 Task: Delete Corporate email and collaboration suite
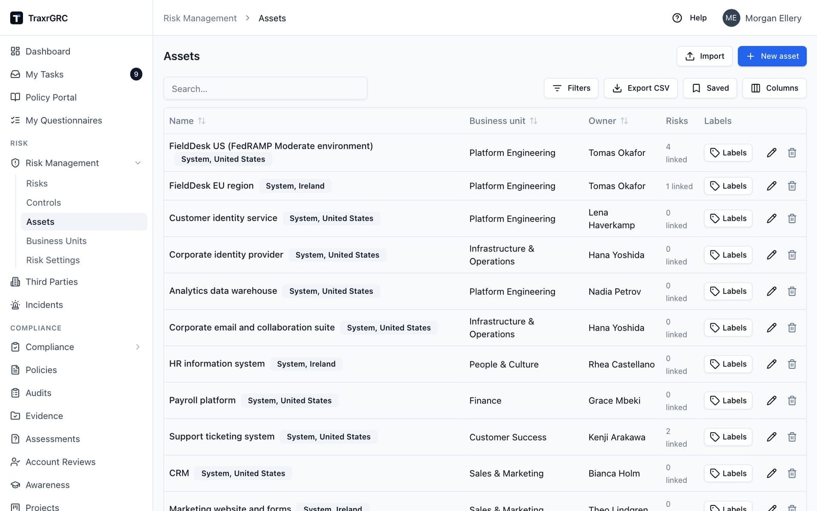[x=792, y=328]
